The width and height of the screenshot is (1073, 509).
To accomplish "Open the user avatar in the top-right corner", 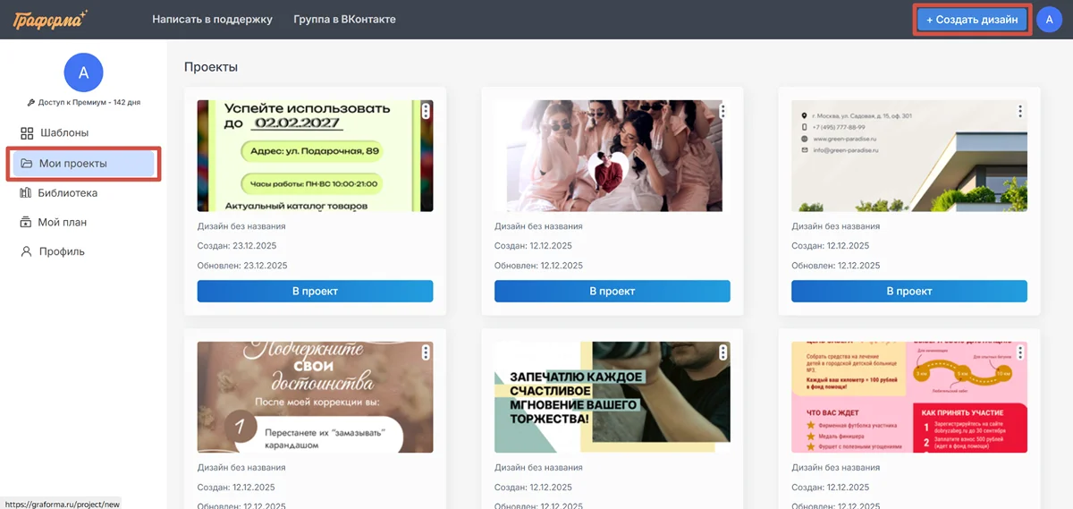I will point(1049,20).
